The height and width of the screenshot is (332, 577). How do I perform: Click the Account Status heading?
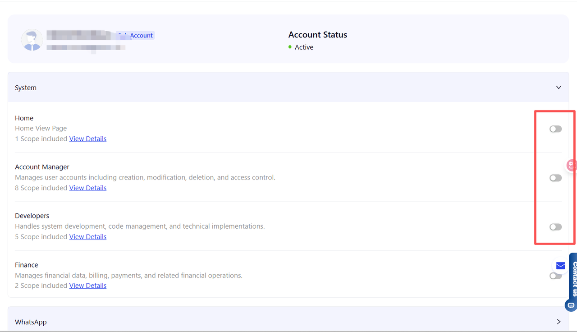[318, 35]
